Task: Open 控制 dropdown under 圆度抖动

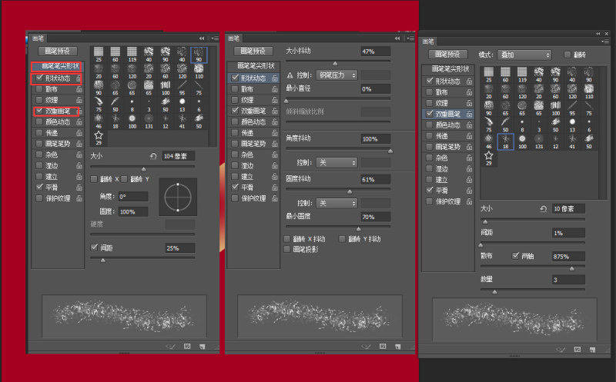Action: (x=336, y=203)
